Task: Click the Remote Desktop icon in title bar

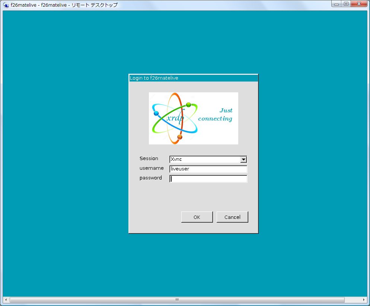Action: [6, 5]
